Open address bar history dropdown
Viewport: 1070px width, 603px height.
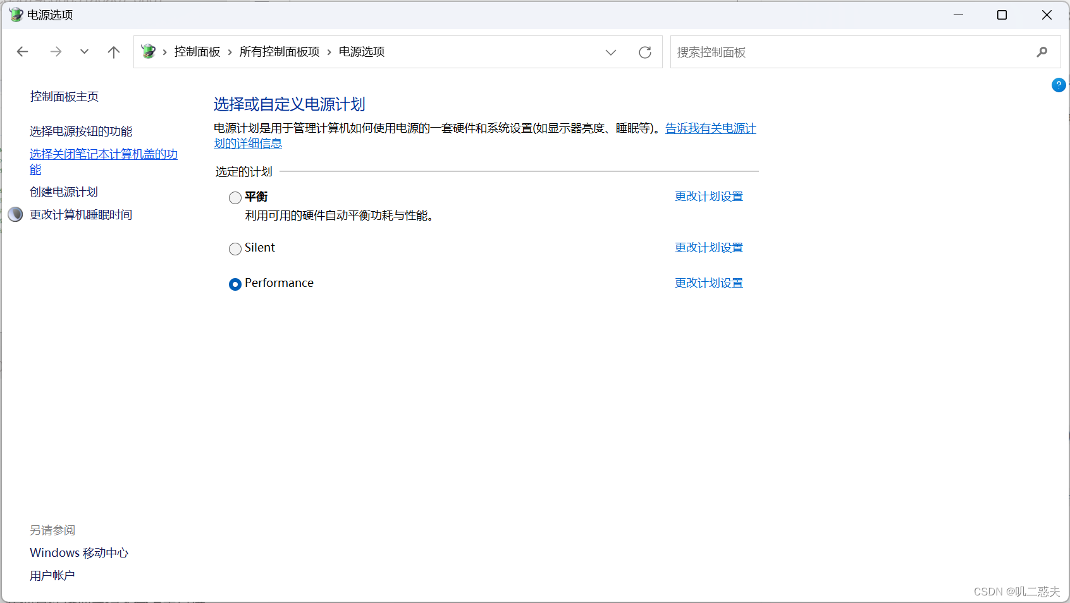click(611, 52)
